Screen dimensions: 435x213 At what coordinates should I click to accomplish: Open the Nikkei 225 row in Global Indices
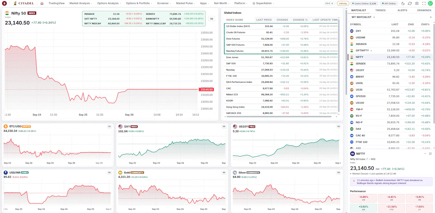click(x=281, y=95)
